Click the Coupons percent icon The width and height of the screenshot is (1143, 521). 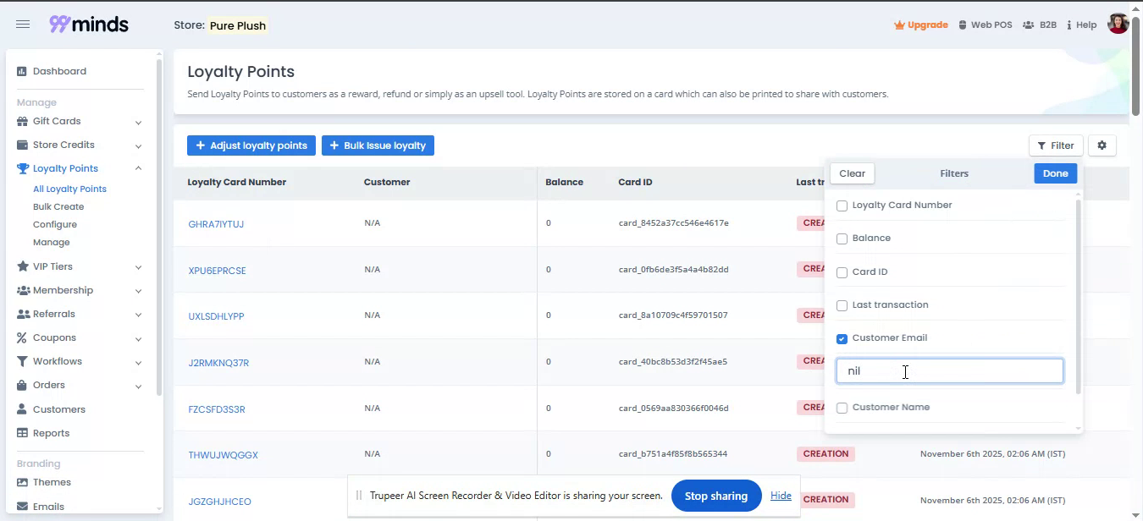pos(23,338)
